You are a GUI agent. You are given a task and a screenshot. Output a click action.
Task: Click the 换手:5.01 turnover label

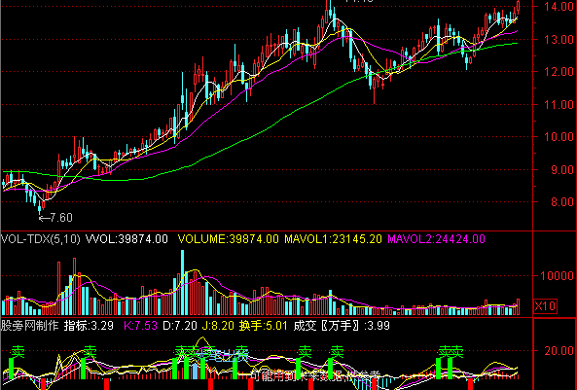[x=263, y=326]
